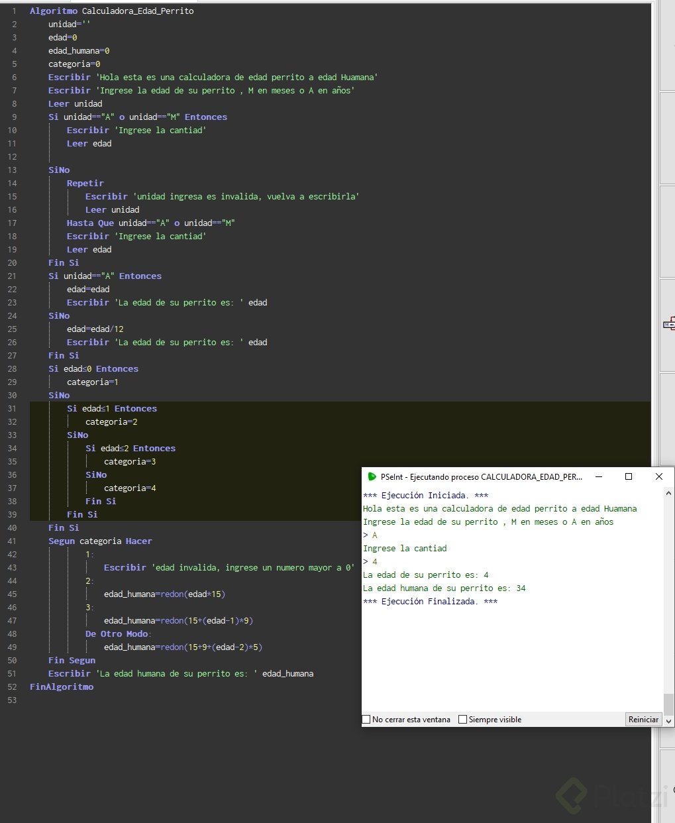Viewport: 675px width, 823px height.
Task: Click the 'categoria=0' code line
Action: coord(74,64)
